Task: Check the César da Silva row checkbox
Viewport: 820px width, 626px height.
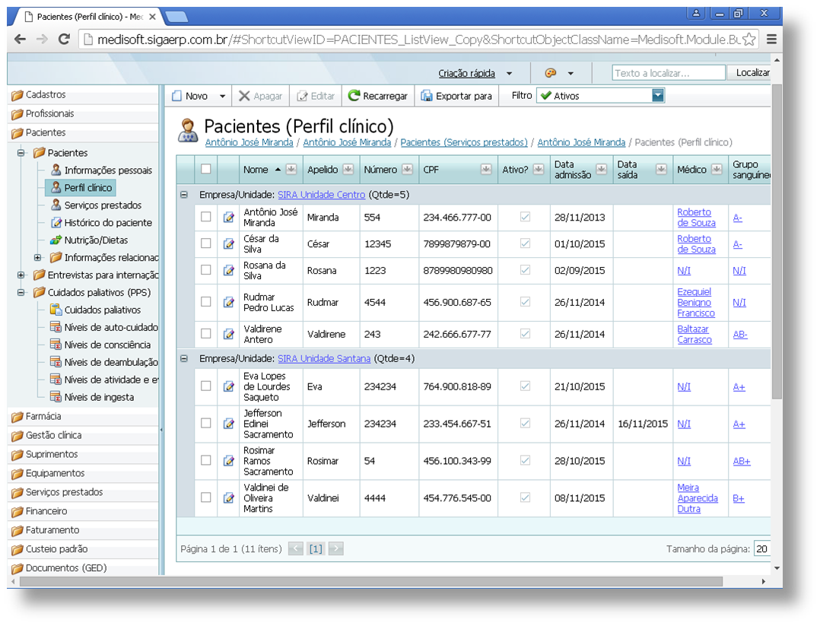Action: pyautogui.click(x=206, y=243)
